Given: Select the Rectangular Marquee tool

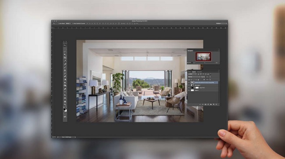Looking at the screenshot, I should click(65, 48).
